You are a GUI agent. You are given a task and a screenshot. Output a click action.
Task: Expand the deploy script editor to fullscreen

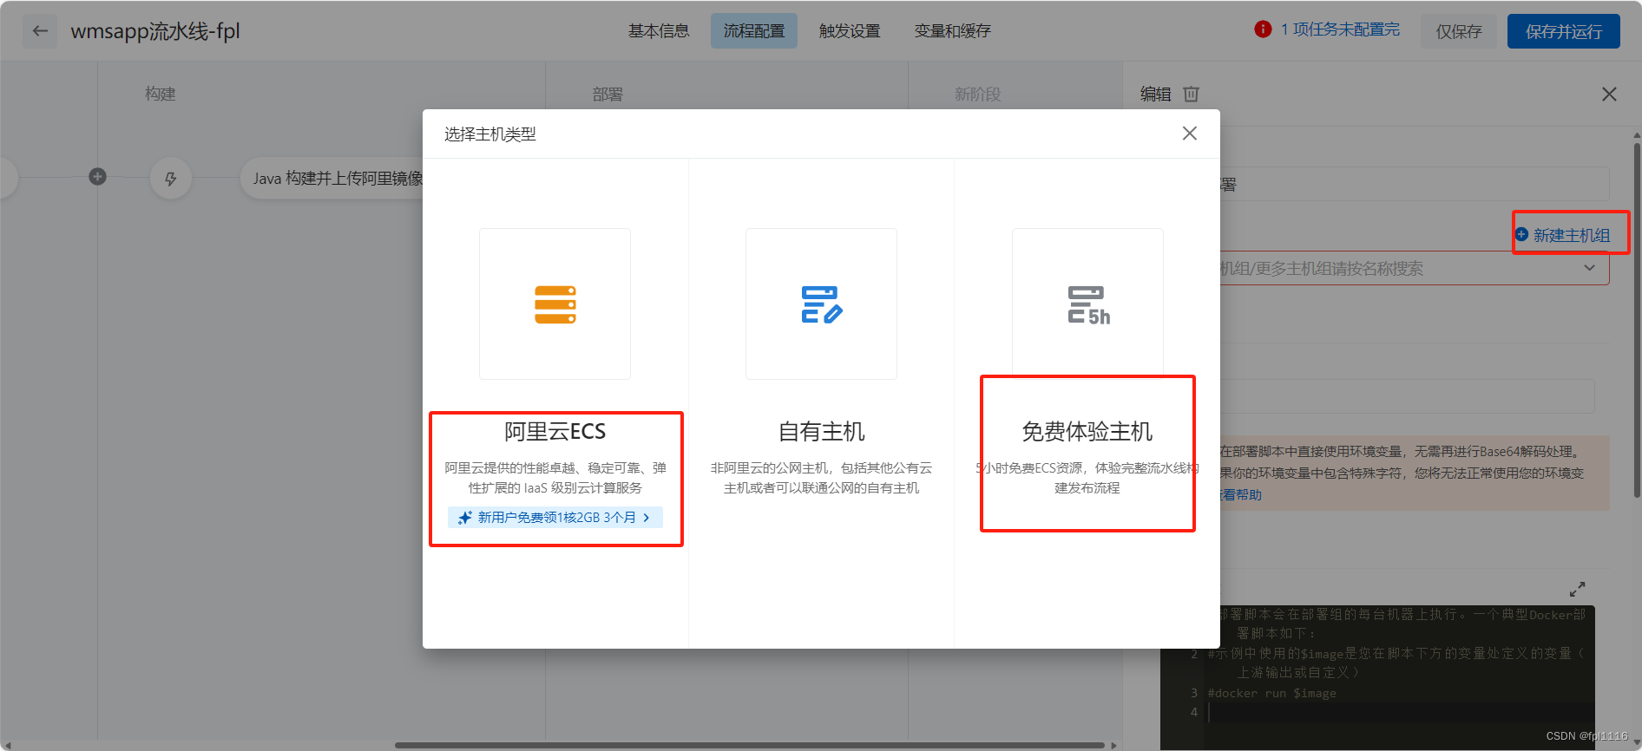tap(1578, 589)
